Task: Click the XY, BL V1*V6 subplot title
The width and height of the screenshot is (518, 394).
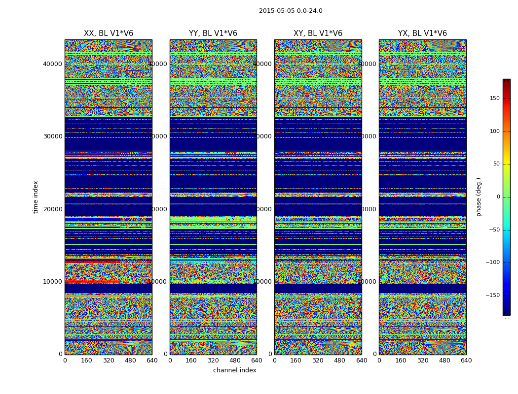Action: click(x=318, y=33)
